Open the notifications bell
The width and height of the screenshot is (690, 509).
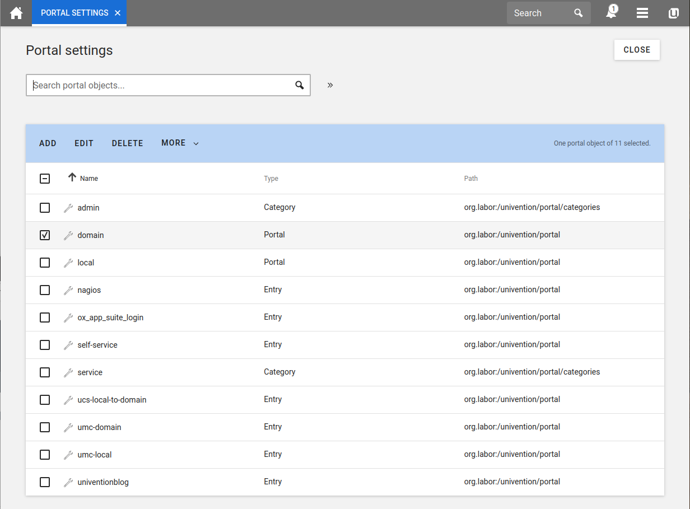[x=611, y=13]
